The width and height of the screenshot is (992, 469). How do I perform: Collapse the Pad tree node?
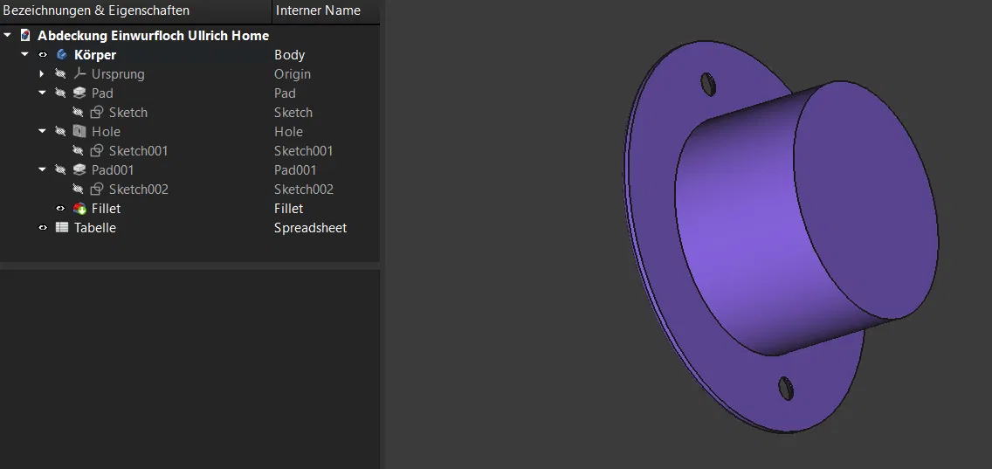43,93
